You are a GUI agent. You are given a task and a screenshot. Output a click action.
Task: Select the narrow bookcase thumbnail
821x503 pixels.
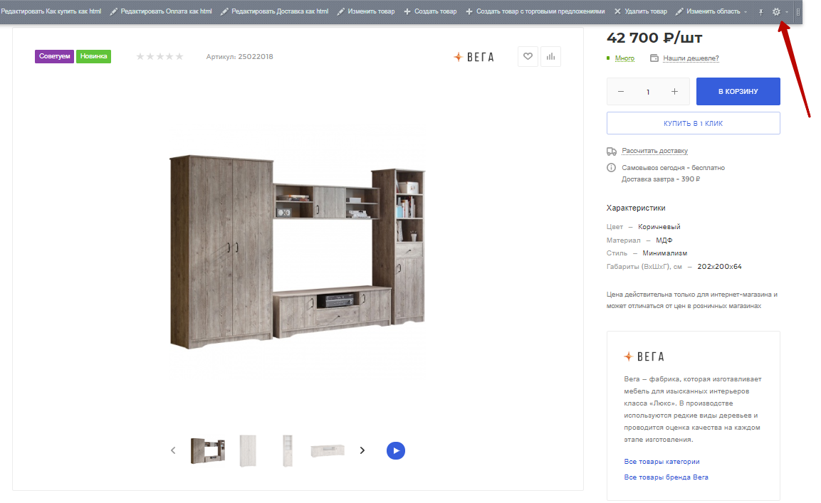point(288,450)
